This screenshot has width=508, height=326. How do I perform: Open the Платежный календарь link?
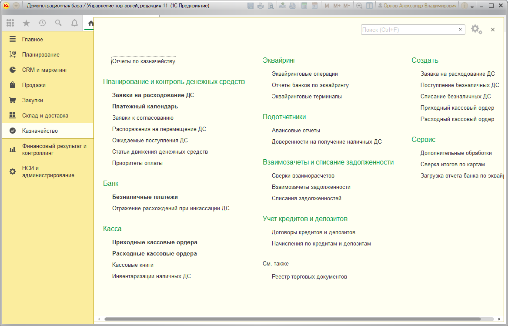(x=145, y=106)
